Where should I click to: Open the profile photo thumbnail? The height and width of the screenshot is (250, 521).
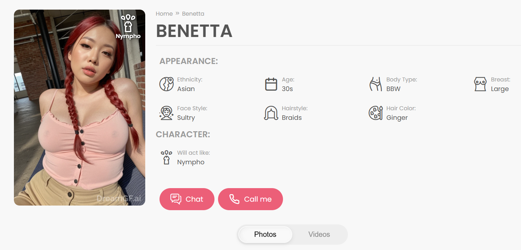coord(80,107)
